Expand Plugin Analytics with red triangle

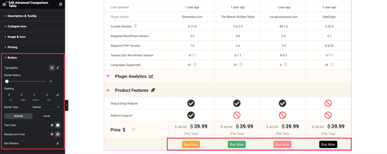108,76
